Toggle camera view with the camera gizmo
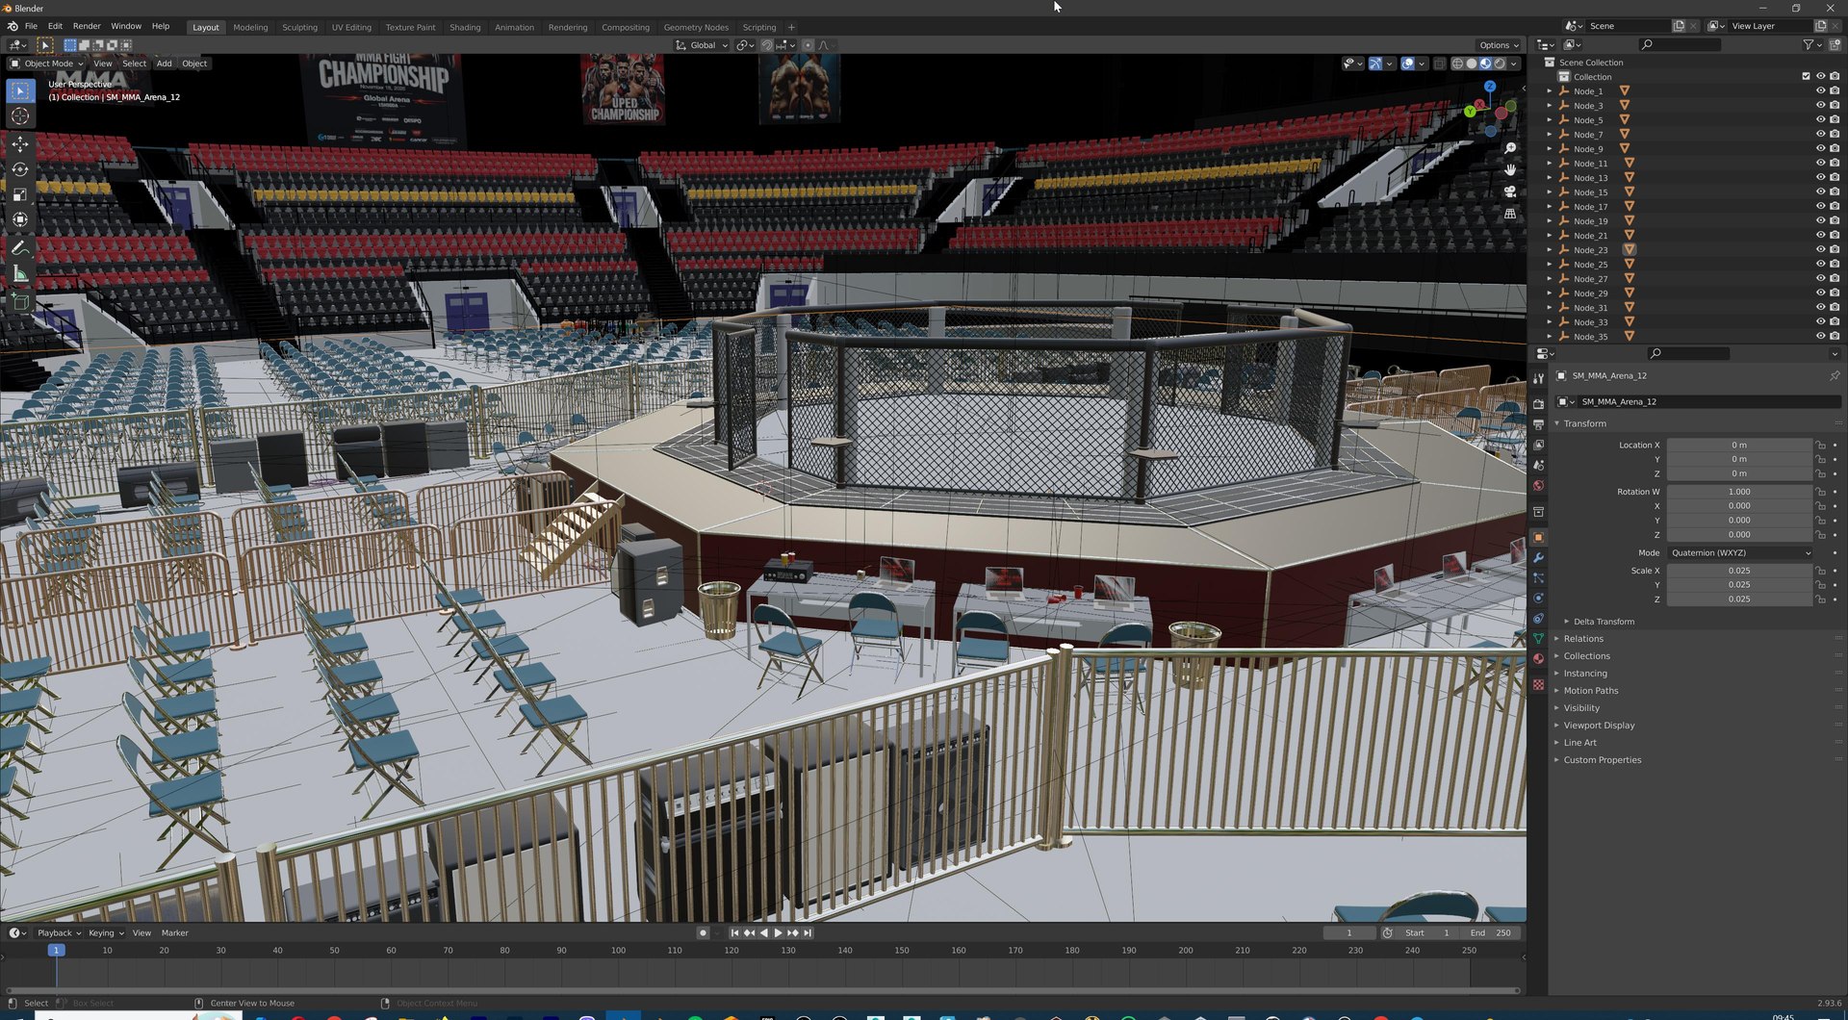Screen dimensions: 1848x1020 pos(1510,191)
